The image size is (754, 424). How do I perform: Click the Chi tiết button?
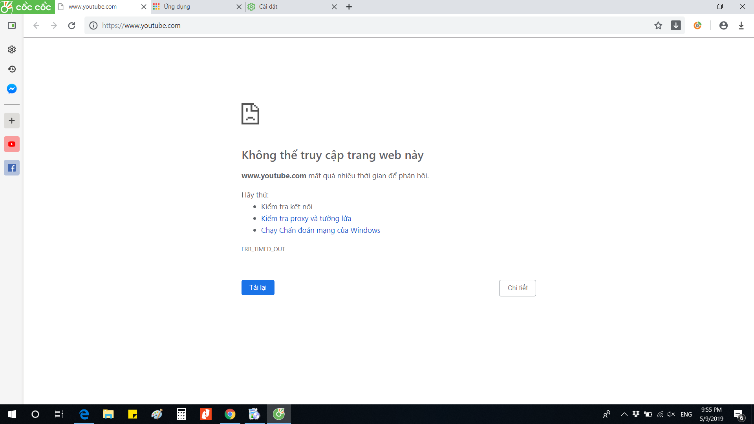[518, 288]
